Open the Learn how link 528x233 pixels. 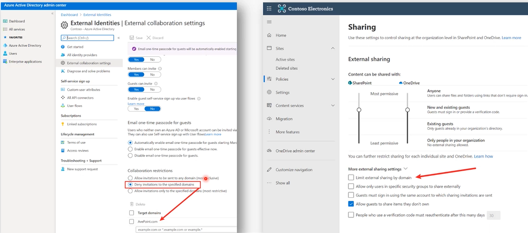483,157
